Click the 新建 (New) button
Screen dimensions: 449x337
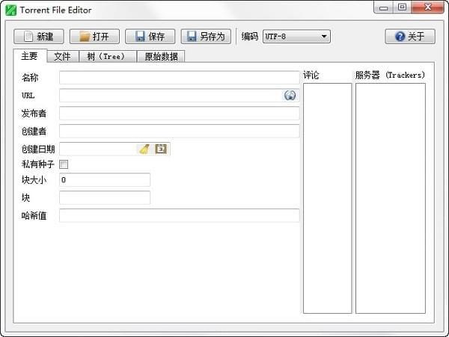click(x=39, y=37)
